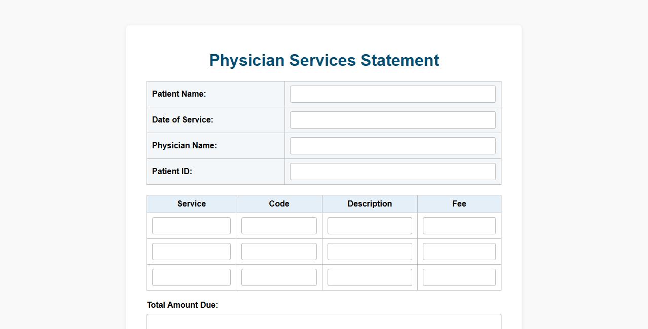Click third row Fee field
Screen dimensions: 648x329
[x=459, y=277]
